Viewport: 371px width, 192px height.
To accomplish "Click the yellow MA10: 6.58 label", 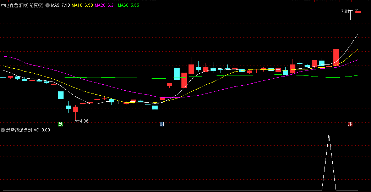I will coord(82,5).
